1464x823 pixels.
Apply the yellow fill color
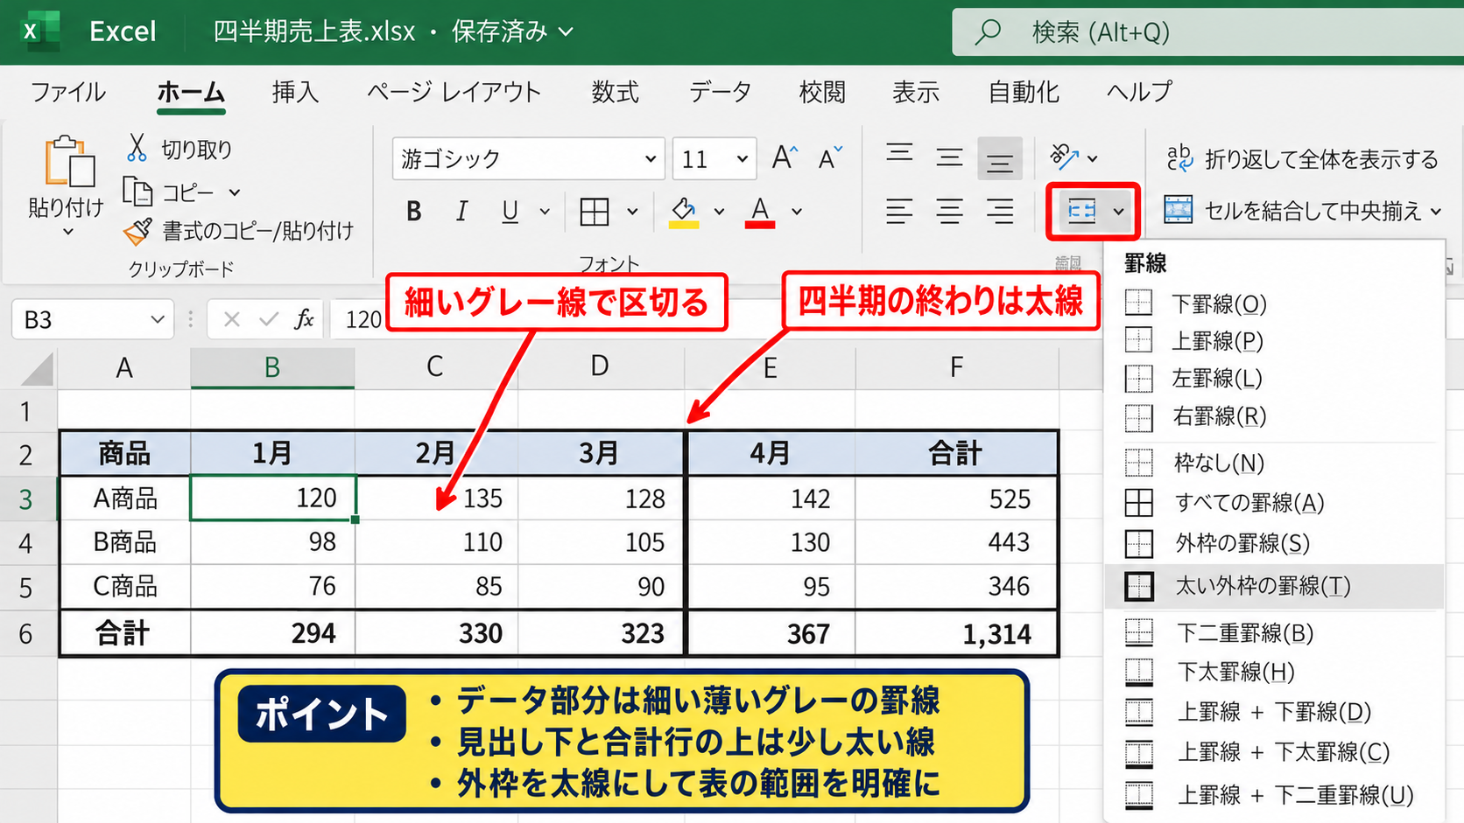pos(684,212)
